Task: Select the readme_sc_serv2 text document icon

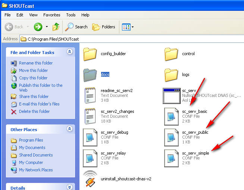Action: 90,95
